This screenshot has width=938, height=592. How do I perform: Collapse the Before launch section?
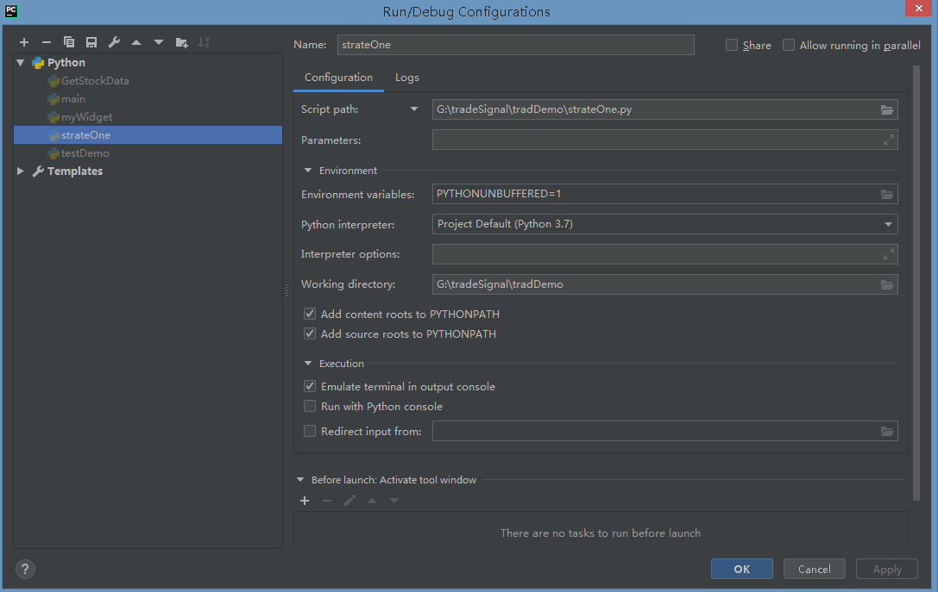300,480
